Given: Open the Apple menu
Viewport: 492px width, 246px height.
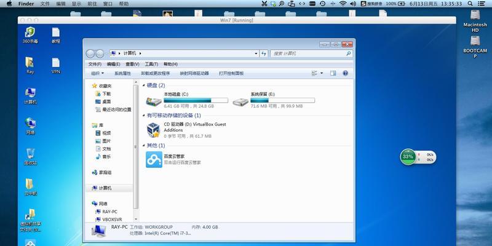Looking at the screenshot, I should 9,4.
